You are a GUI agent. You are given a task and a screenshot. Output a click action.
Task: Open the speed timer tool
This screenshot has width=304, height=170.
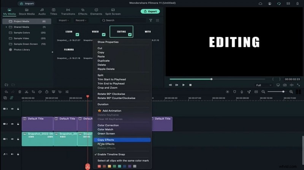(x=47, y=92)
